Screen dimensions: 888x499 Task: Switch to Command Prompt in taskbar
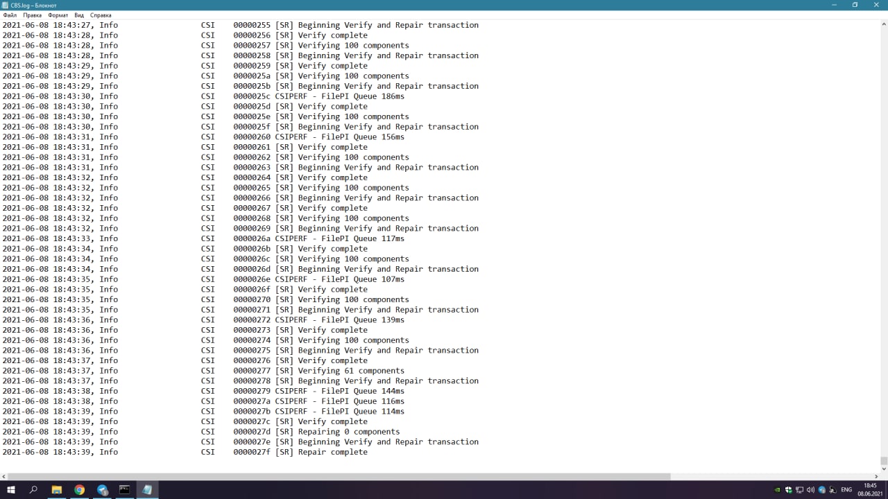(124, 490)
